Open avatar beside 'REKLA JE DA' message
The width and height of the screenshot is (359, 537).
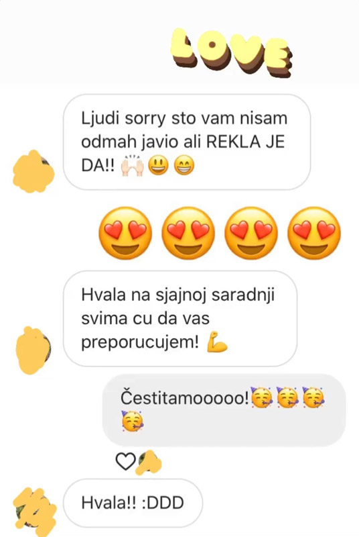coord(33,172)
